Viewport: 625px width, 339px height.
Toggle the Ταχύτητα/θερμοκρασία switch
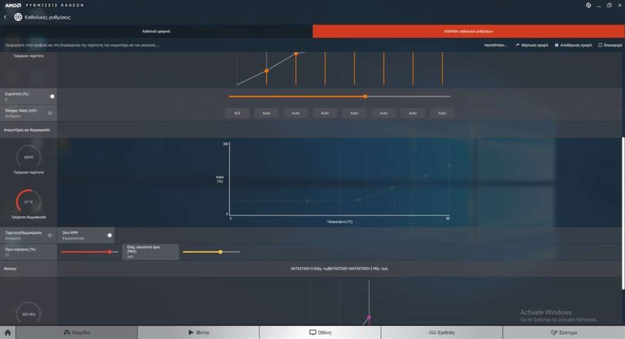coord(50,236)
